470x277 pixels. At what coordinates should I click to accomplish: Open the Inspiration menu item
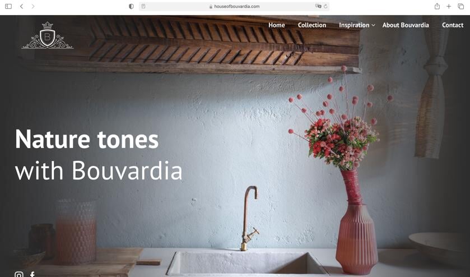pos(354,25)
